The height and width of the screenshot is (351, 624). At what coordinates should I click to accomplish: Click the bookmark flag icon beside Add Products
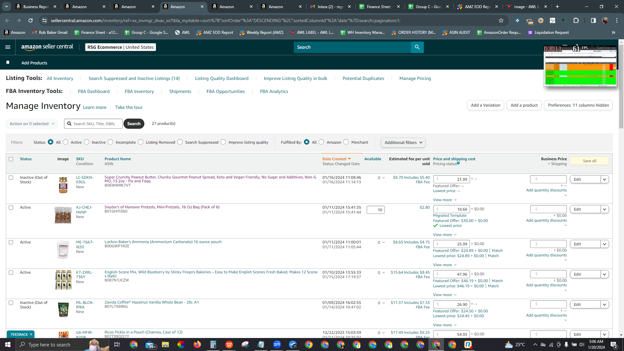[8, 62]
